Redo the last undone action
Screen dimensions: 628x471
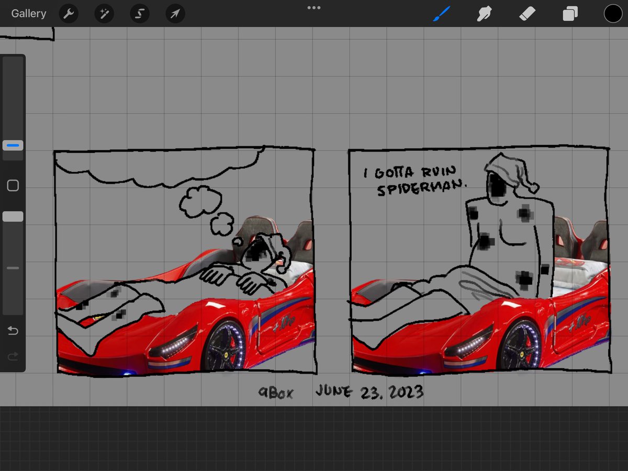tap(13, 357)
